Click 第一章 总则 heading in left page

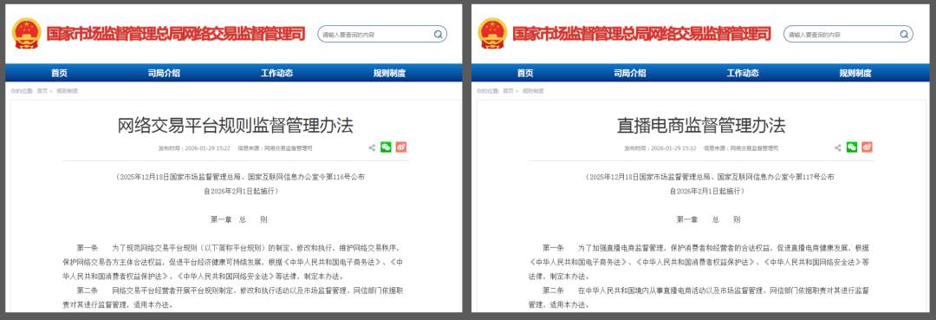click(239, 219)
